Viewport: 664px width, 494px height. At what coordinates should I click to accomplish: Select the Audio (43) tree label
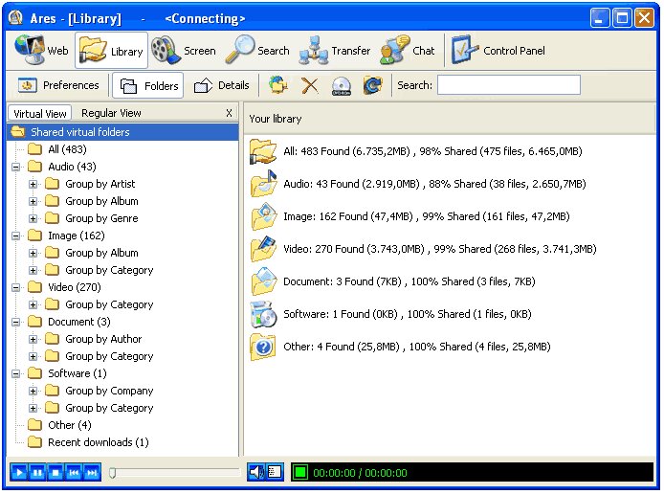[x=72, y=167]
